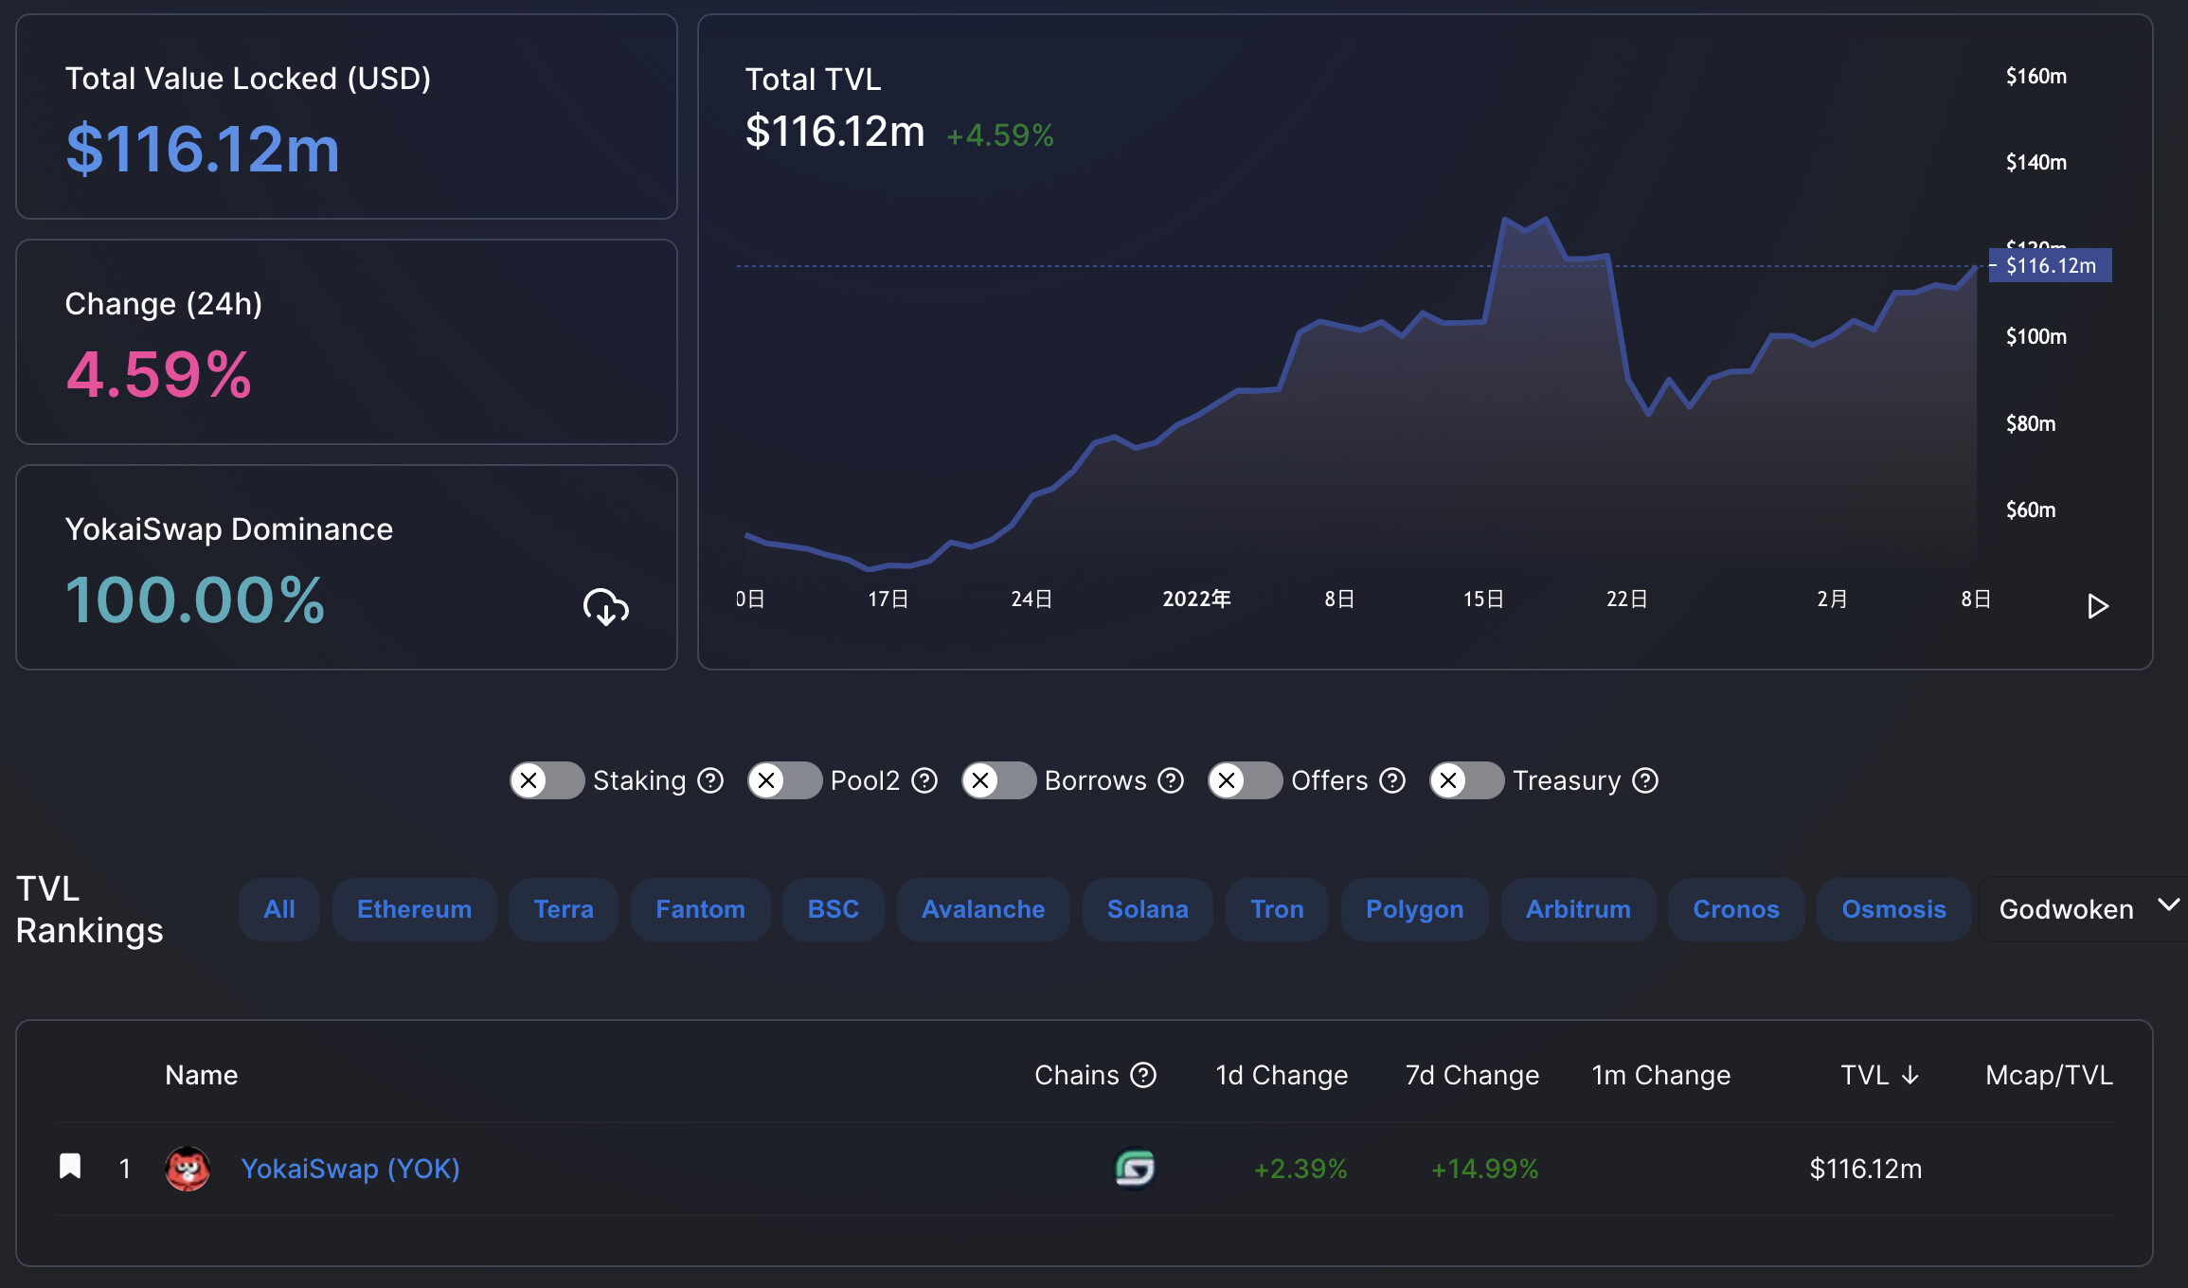Click the 100.00% dominance value
This screenshot has width=2188, height=1288.
[x=195, y=599]
